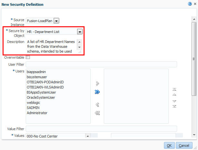Viewport: 198px width, 150px height.
Task: Click Move selected user to bottom icon
Action: coord(175,106)
